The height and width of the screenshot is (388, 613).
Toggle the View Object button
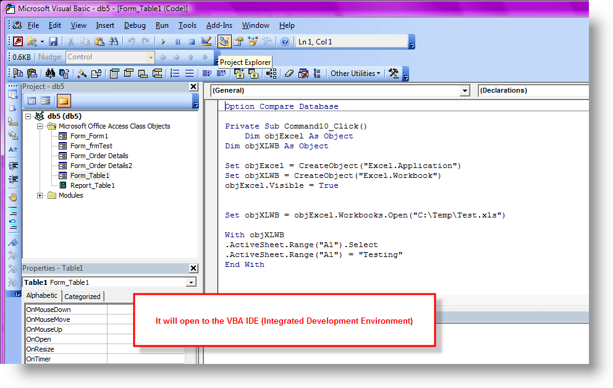45,101
